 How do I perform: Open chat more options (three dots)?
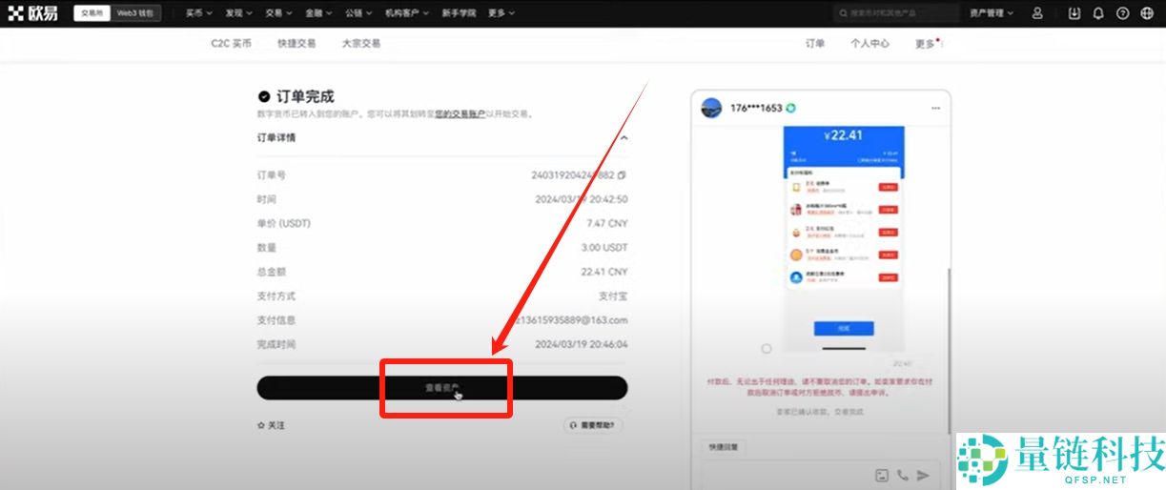click(x=935, y=108)
